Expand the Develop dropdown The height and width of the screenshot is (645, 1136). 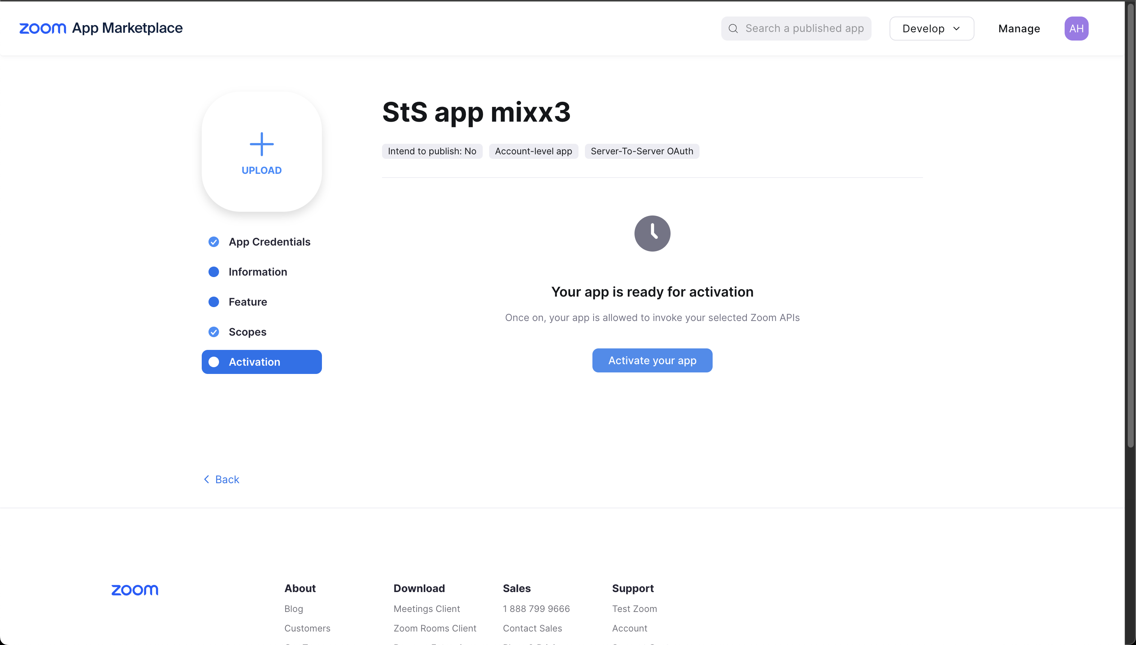click(932, 29)
